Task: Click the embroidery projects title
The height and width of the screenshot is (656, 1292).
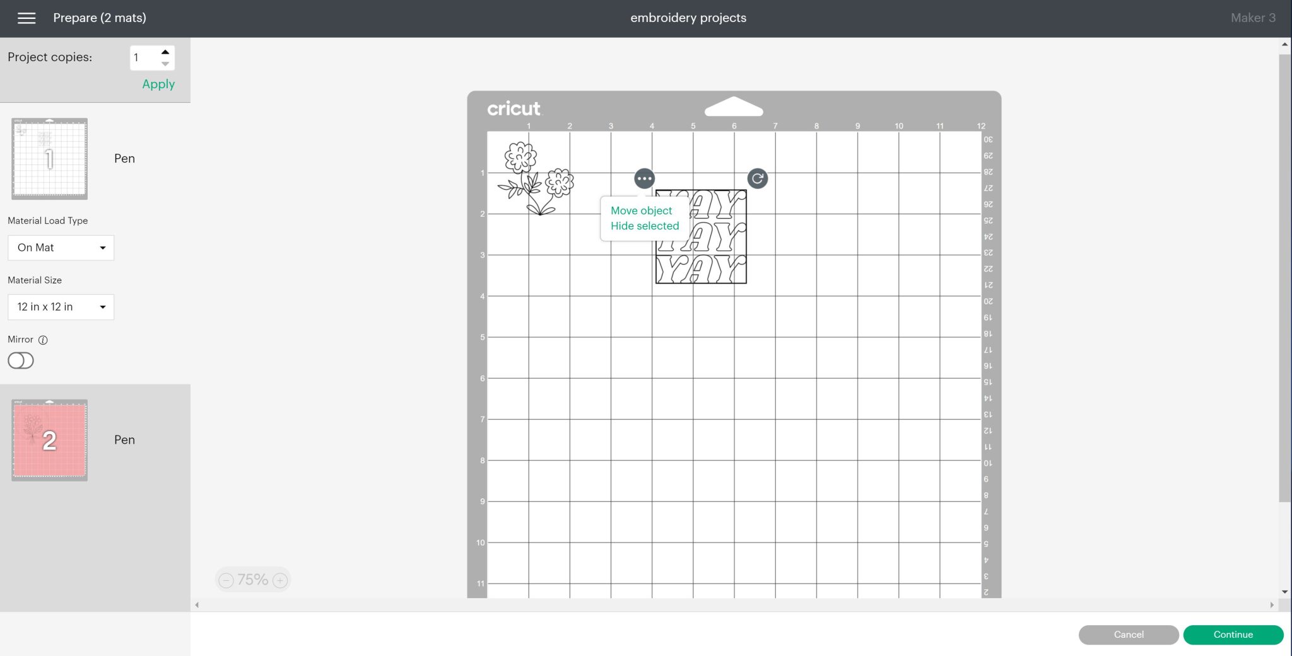Action: tap(688, 18)
